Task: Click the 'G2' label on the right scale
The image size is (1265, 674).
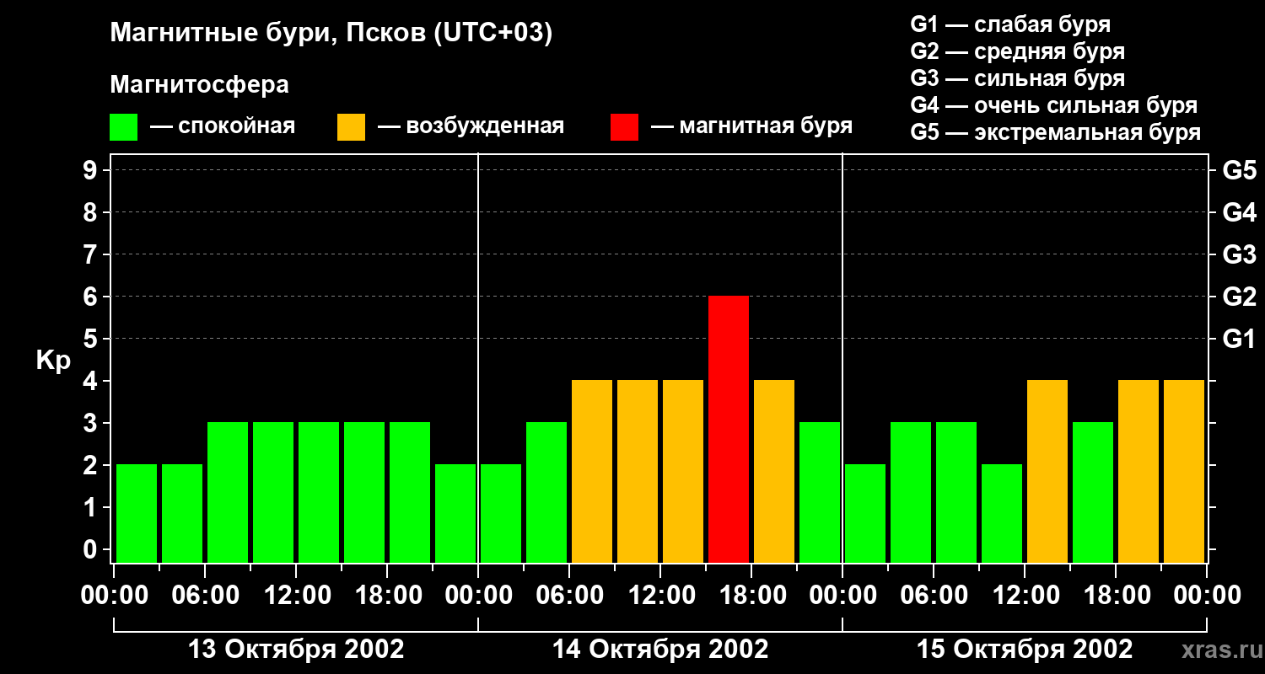Action: (x=1240, y=297)
